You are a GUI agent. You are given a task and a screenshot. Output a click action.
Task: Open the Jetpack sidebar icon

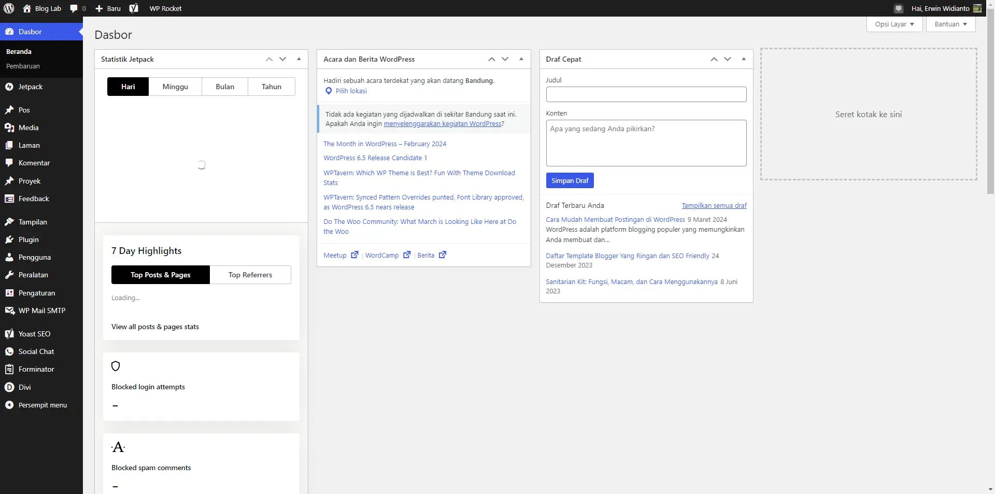[x=9, y=87]
